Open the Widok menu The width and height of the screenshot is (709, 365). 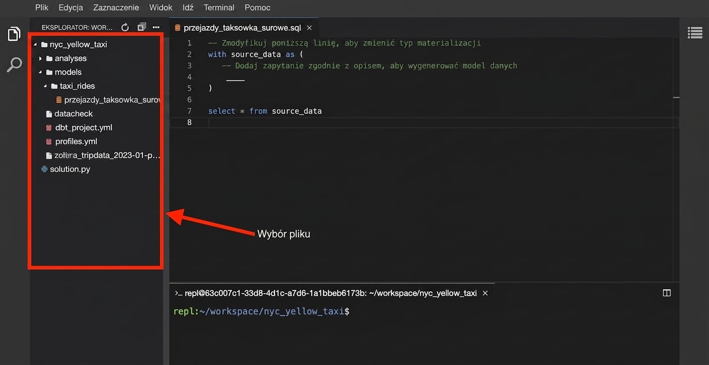pyautogui.click(x=161, y=7)
